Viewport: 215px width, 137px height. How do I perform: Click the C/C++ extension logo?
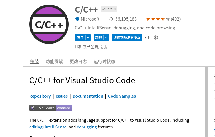coord(49,24)
